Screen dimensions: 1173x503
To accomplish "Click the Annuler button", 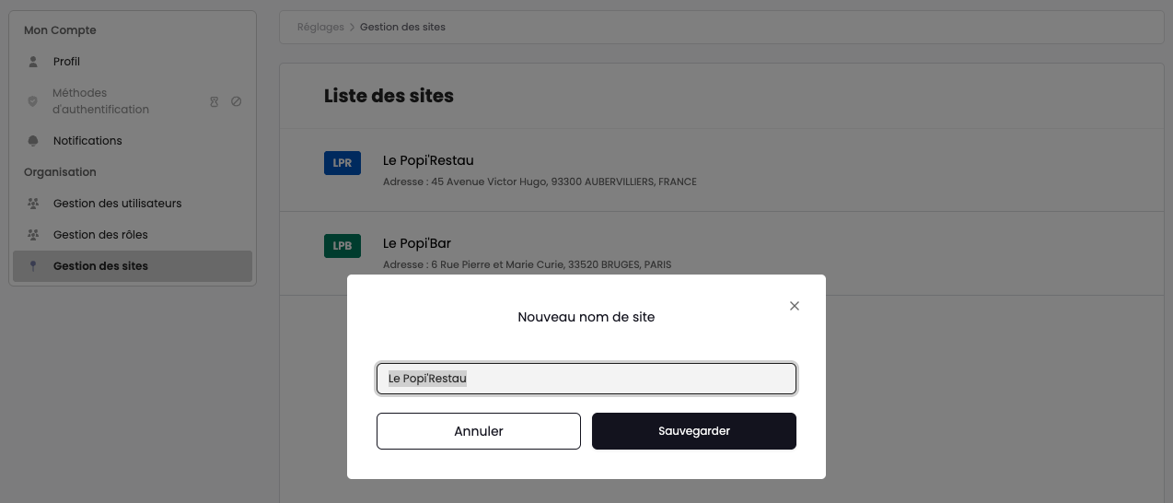I will click(x=479, y=431).
